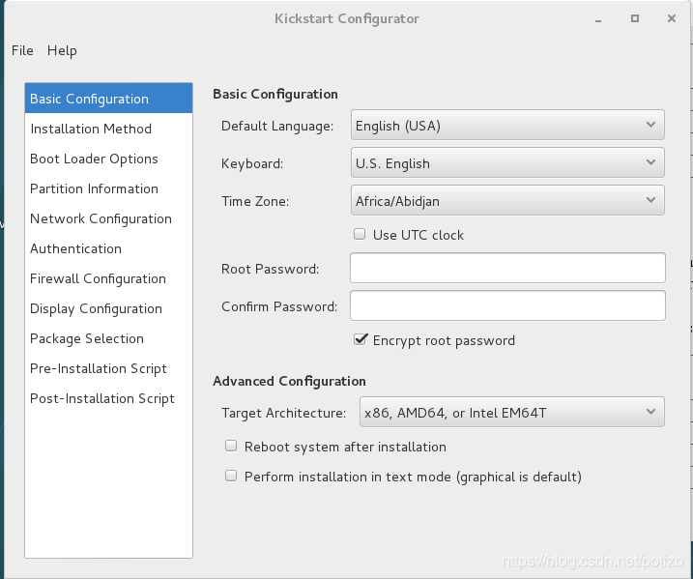Enable the Use UTC clock checkbox
This screenshot has width=693, height=579.
click(361, 234)
